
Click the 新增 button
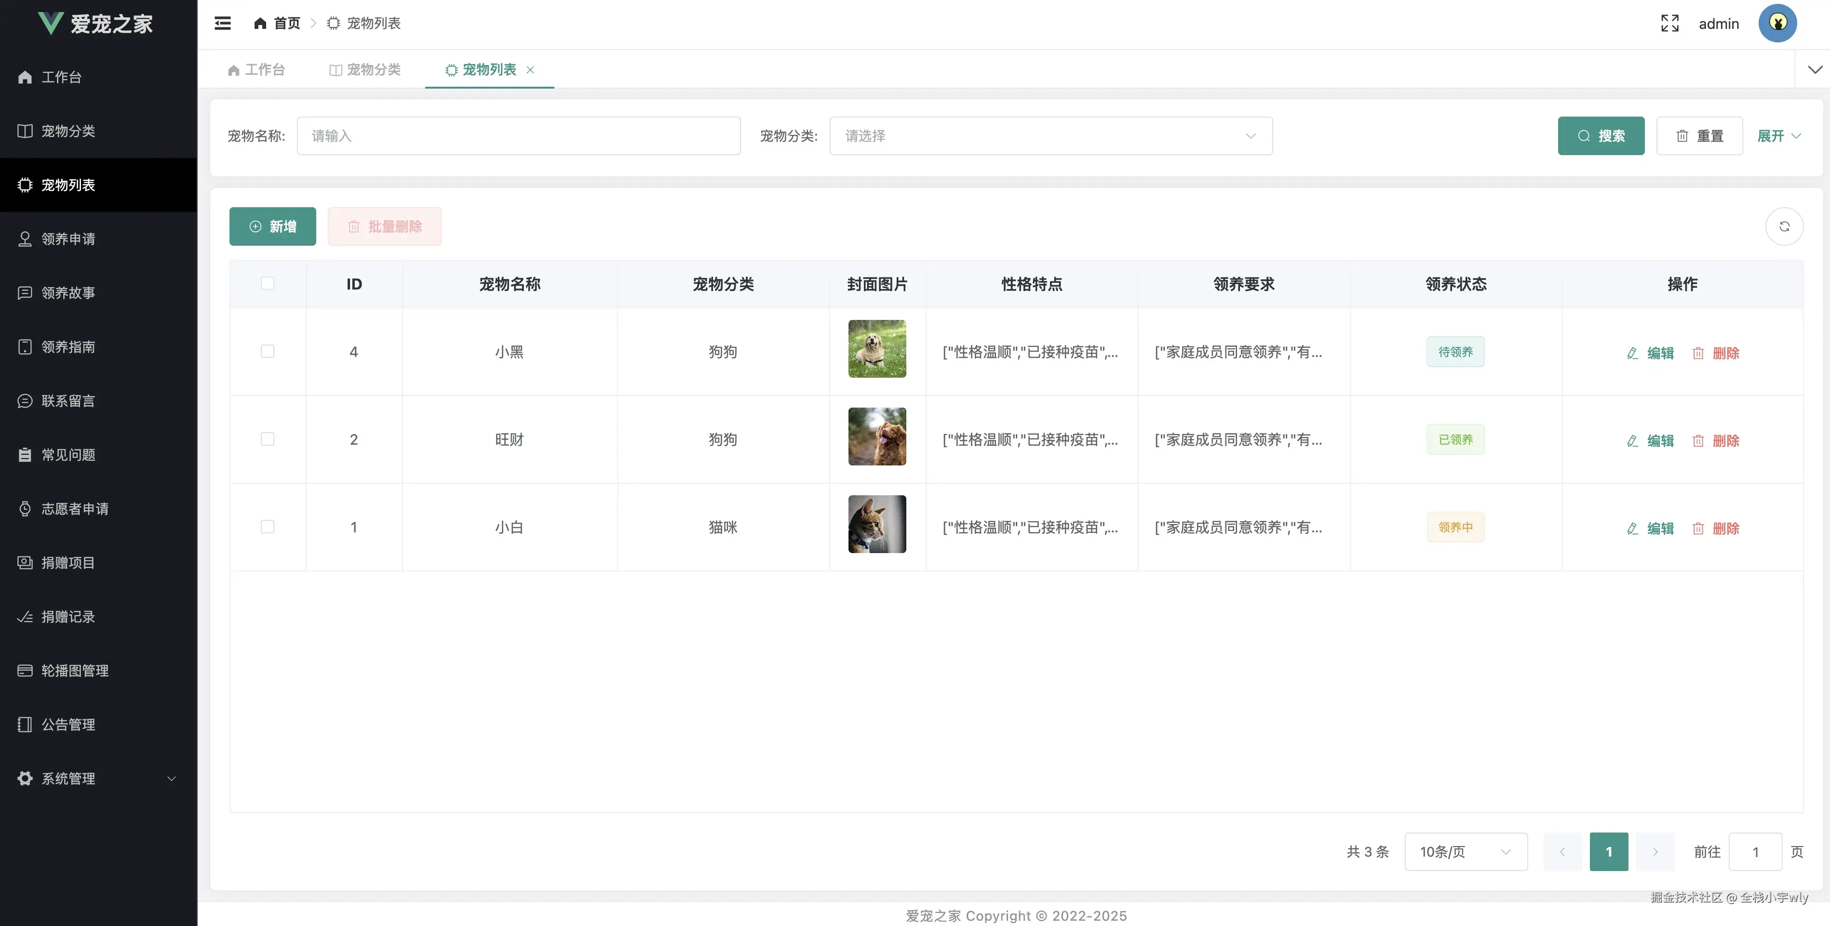[x=272, y=226]
